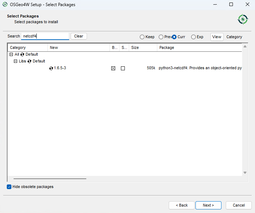Click the cycle icon beside All Default

tap(22, 55)
